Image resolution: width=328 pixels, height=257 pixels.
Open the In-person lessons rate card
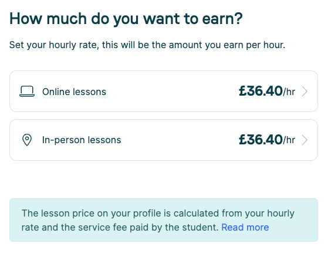coord(164,140)
